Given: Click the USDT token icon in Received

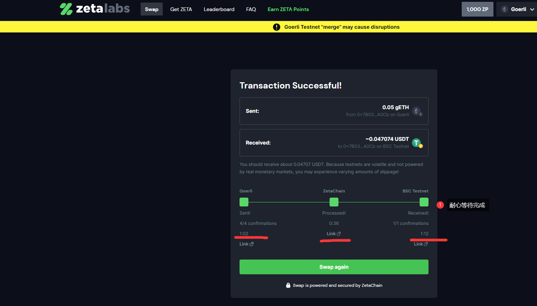Looking at the screenshot, I should 417,143.
